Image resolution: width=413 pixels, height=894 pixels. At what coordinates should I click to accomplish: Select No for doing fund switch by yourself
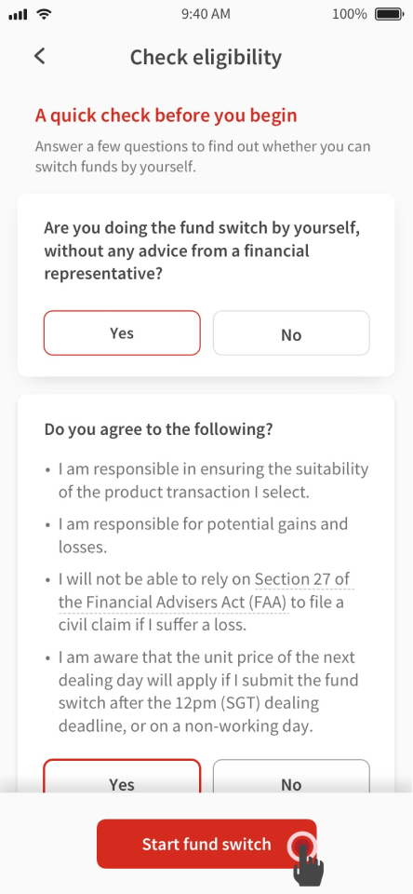[x=291, y=333]
